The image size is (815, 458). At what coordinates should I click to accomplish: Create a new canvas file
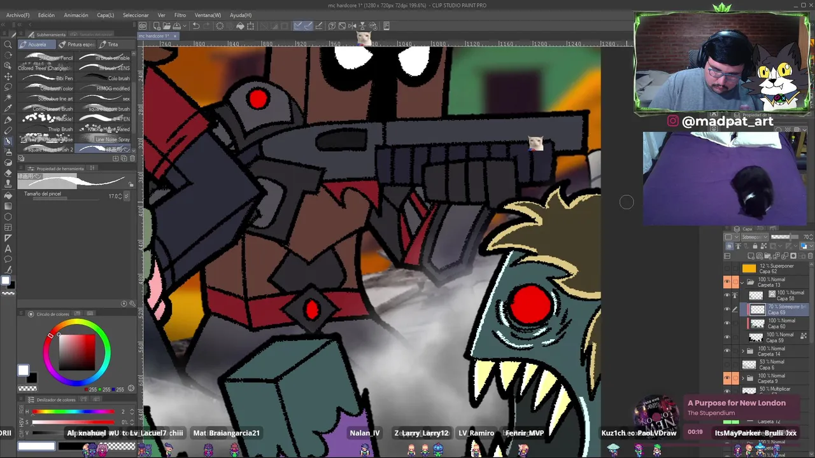click(x=157, y=26)
